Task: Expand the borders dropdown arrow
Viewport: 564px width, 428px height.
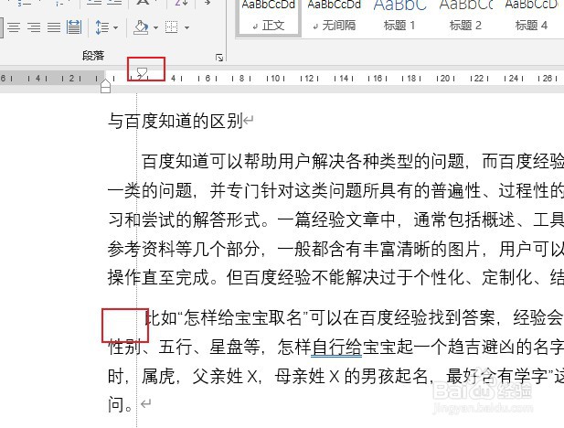Action: [x=186, y=27]
